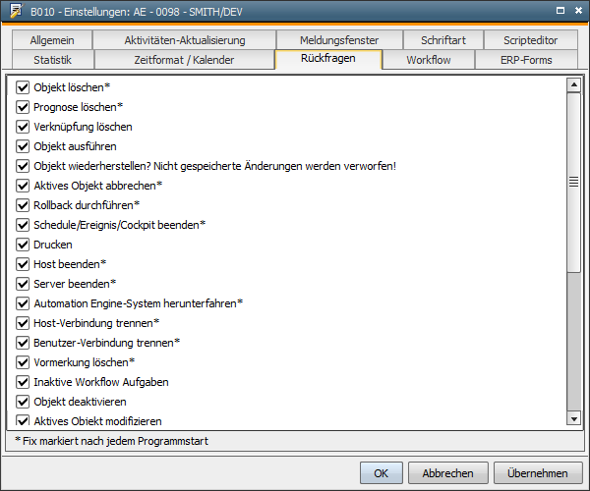Open the Aktivitäten-Aktualisierung tab

click(184, 40)
